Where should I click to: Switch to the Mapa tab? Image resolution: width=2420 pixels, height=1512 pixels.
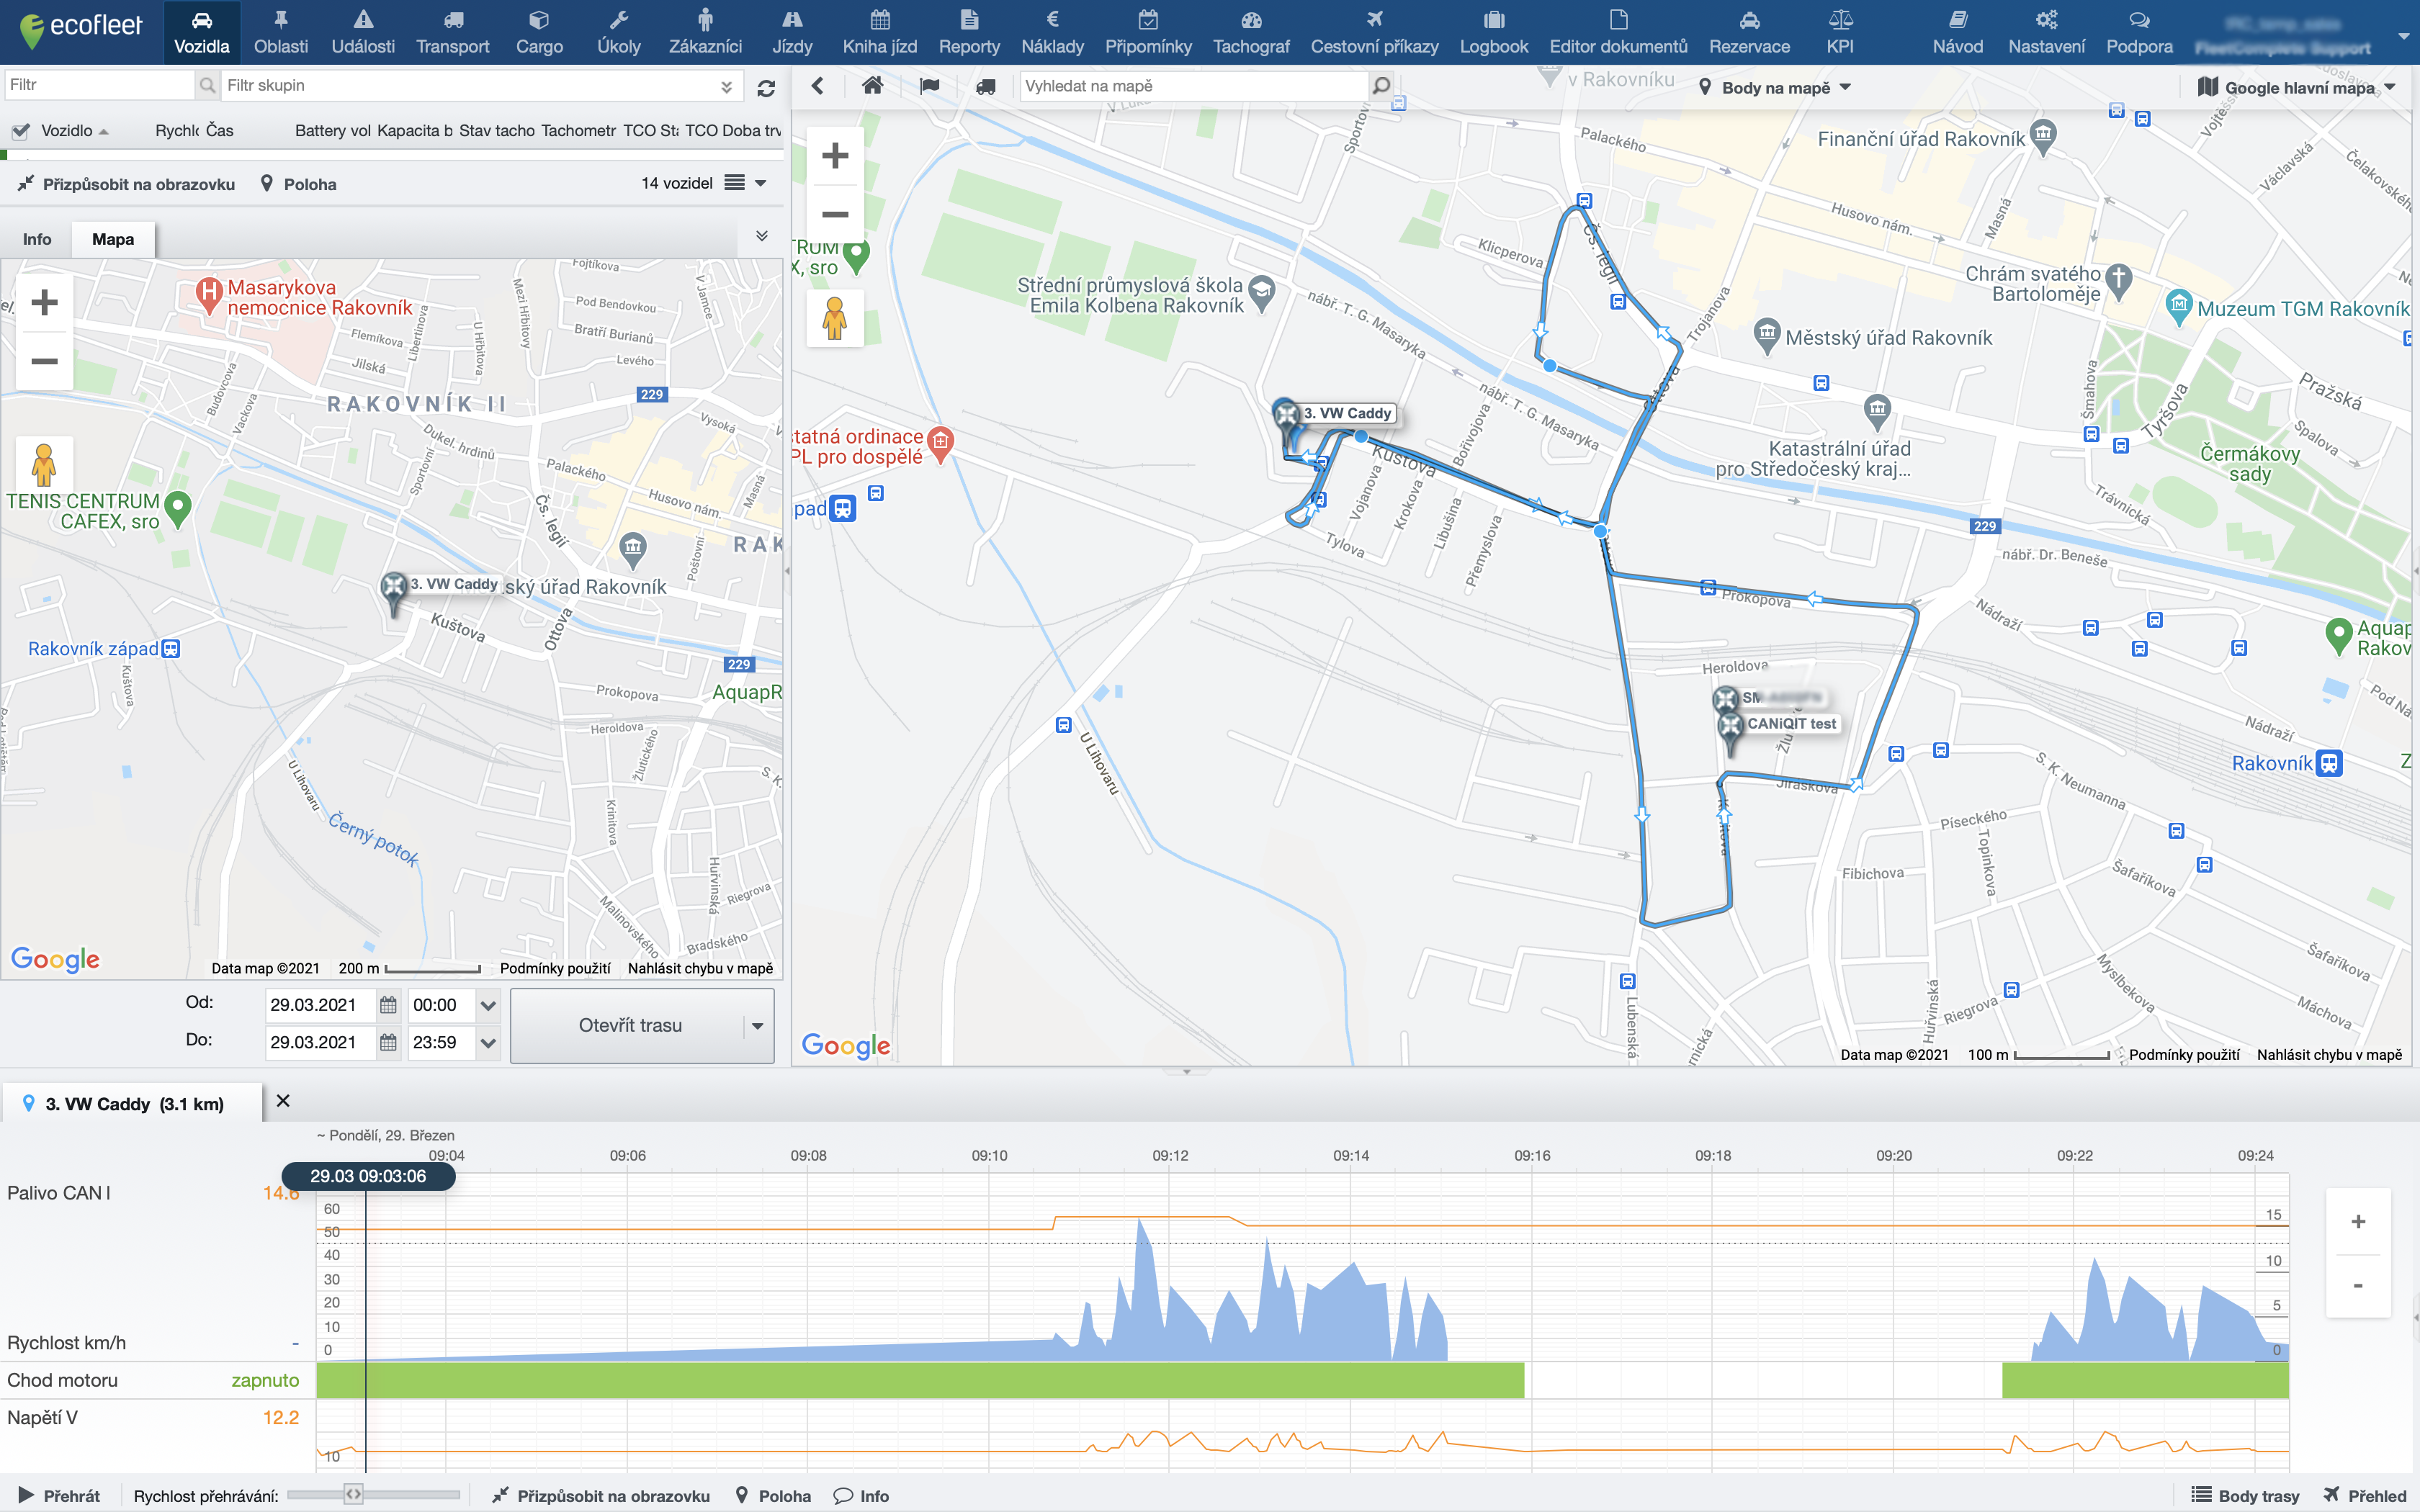(x=113, y=239)
